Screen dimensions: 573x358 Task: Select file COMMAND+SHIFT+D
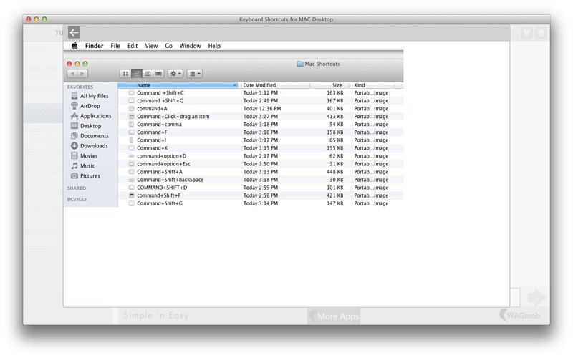[x=261, y=188]
